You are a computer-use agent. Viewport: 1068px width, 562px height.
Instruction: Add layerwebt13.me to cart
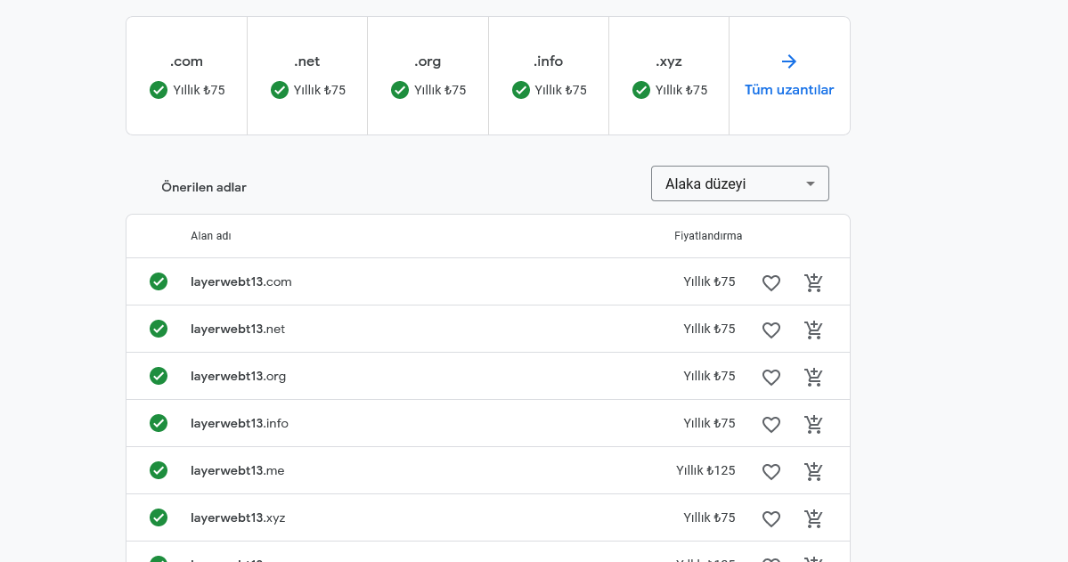click(x=813, y=471)
